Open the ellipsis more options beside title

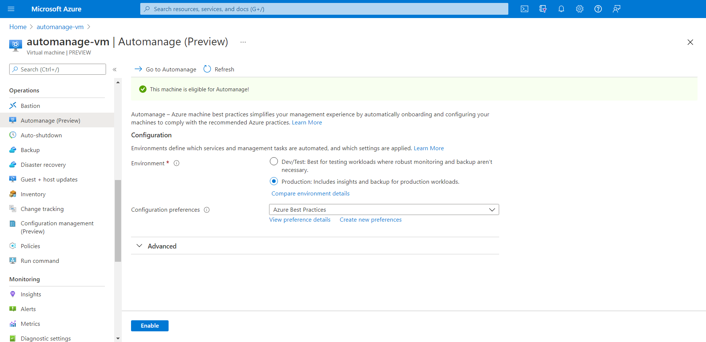click(x=243, y=42)
